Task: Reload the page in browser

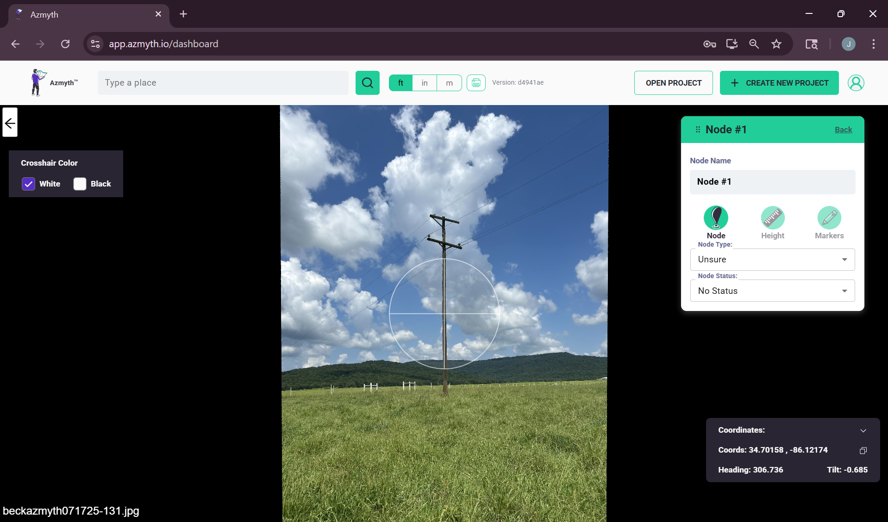Action: pyautogui.click(x=65, y=44)
